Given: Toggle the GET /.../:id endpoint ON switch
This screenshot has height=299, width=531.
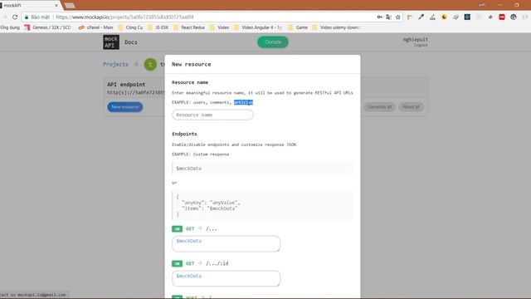Looking at the screenshot, I should click(x=177, y=263).
